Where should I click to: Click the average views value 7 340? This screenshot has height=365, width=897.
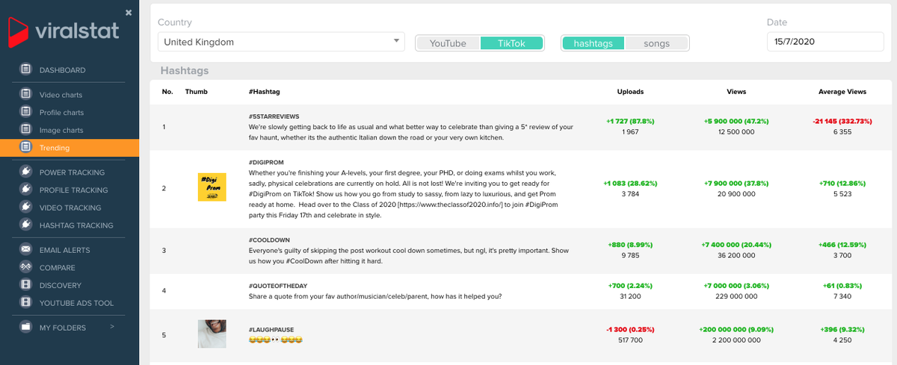click(x=842, y=296)
